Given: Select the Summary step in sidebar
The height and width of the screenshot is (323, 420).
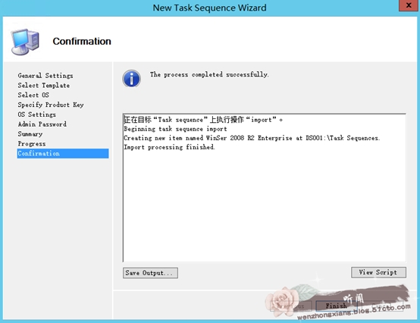Looking at the screenshot, I should [x=30, y=134].
